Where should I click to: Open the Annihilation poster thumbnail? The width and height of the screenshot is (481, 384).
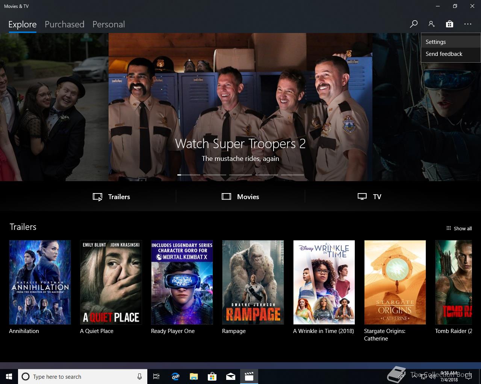click(x=40, y=282)
